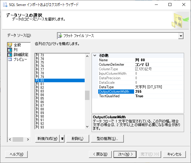Select 列 75 in column list

(x=60, y=62)
